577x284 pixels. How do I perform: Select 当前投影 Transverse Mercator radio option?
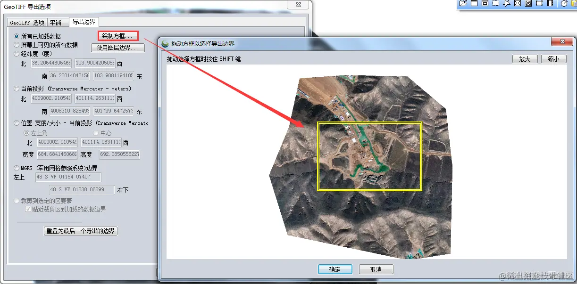coord(17,89)
